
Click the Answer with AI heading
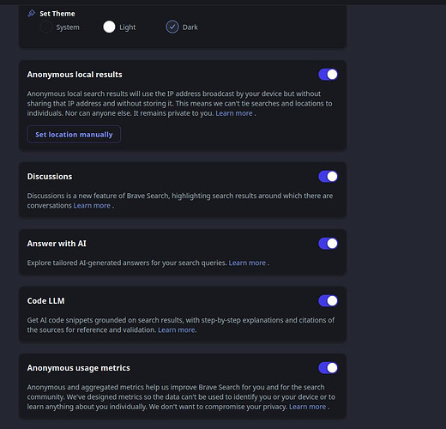57,244
